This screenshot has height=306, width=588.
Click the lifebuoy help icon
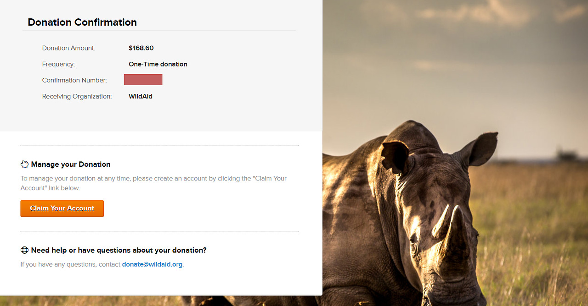click(x=25, y=250)
